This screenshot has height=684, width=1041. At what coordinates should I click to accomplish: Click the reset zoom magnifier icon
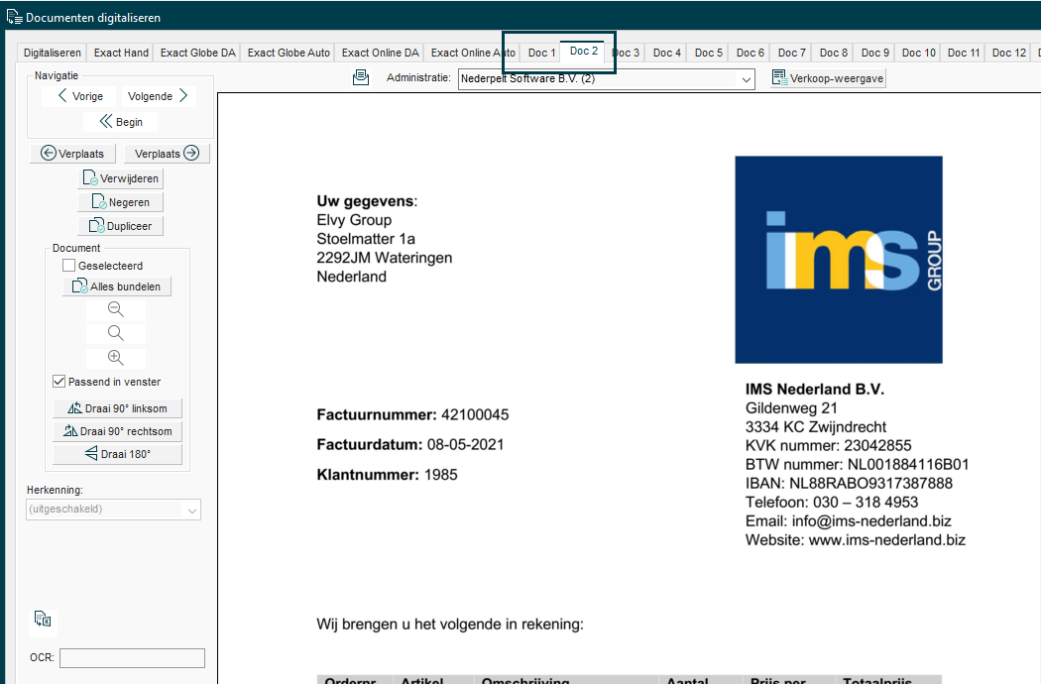(116, 333)
